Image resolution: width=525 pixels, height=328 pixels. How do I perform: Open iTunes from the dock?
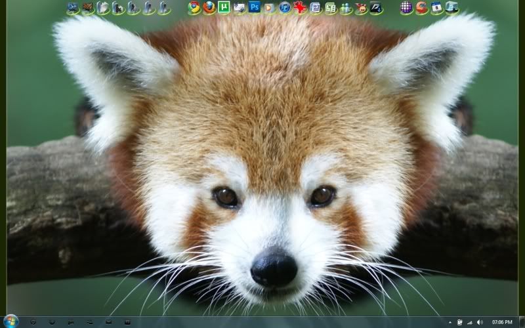[285, 8]
